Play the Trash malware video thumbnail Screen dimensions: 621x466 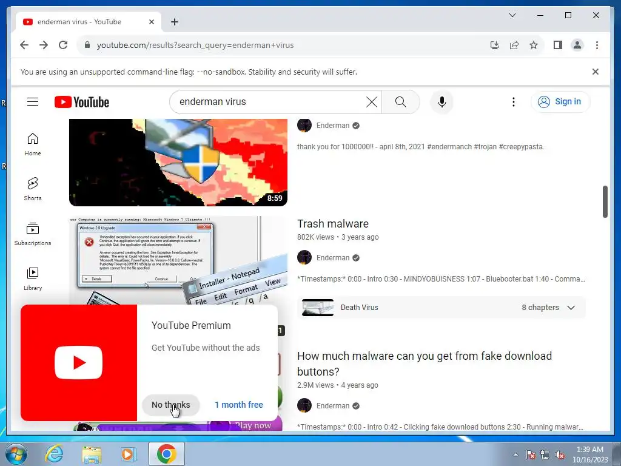pos(178,260)
